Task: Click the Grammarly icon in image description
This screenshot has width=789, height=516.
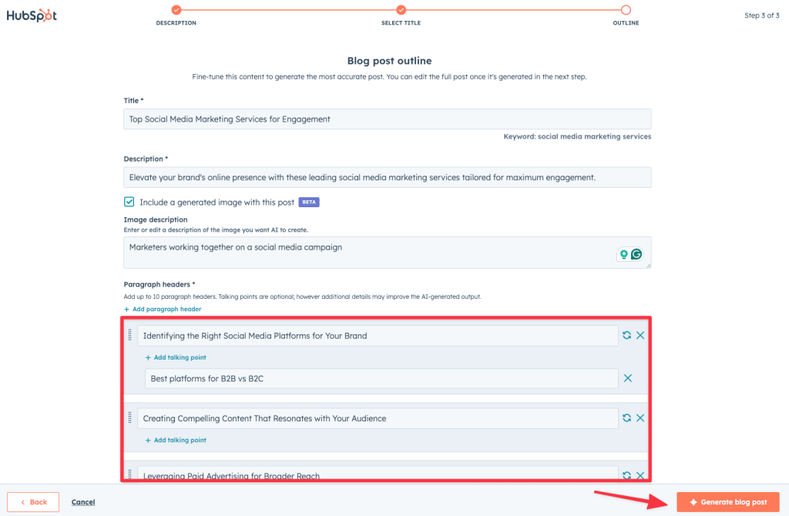Action: 636,254
